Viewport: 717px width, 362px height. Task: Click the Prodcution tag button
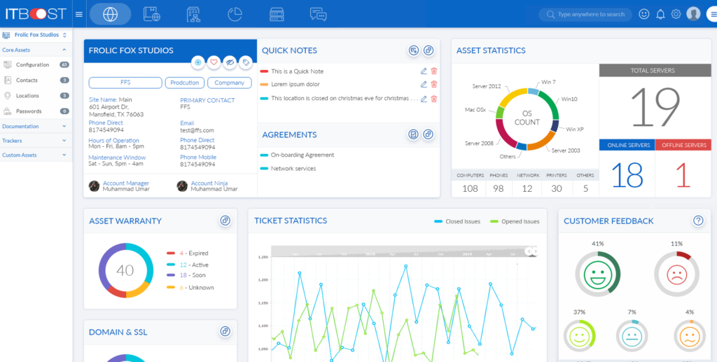(x=185, y=83)
